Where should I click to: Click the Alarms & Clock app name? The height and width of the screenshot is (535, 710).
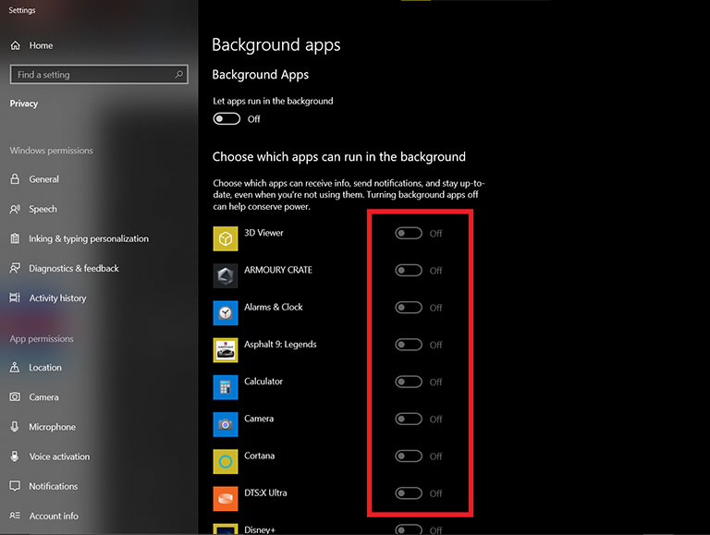[274, 307]
